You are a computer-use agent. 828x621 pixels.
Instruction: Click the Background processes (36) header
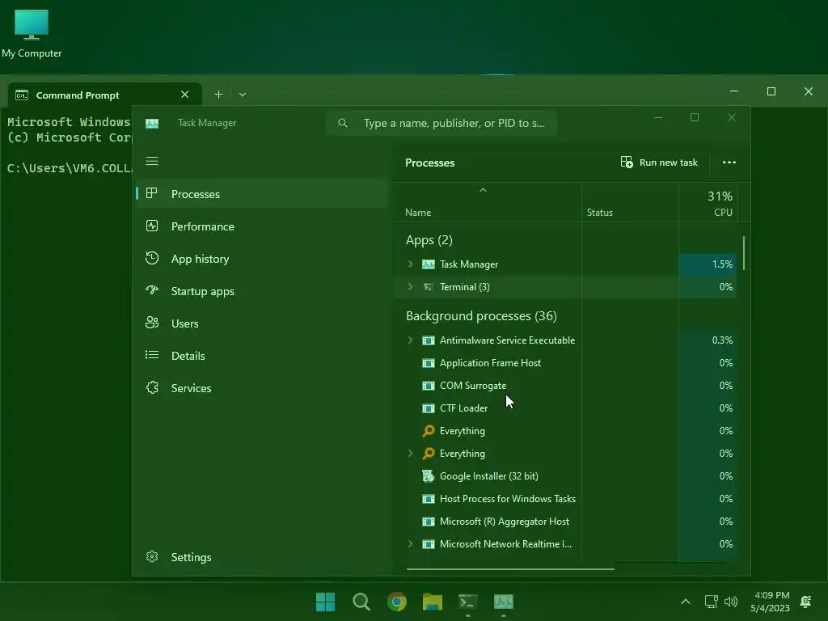(x=481, y=316)
